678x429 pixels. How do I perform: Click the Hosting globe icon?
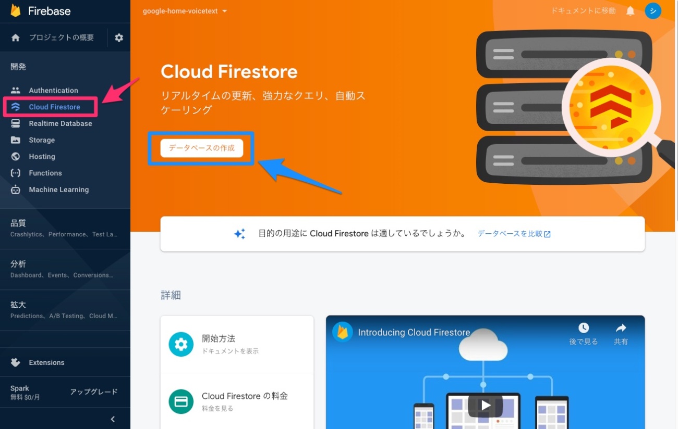click(x=16, y=156)
